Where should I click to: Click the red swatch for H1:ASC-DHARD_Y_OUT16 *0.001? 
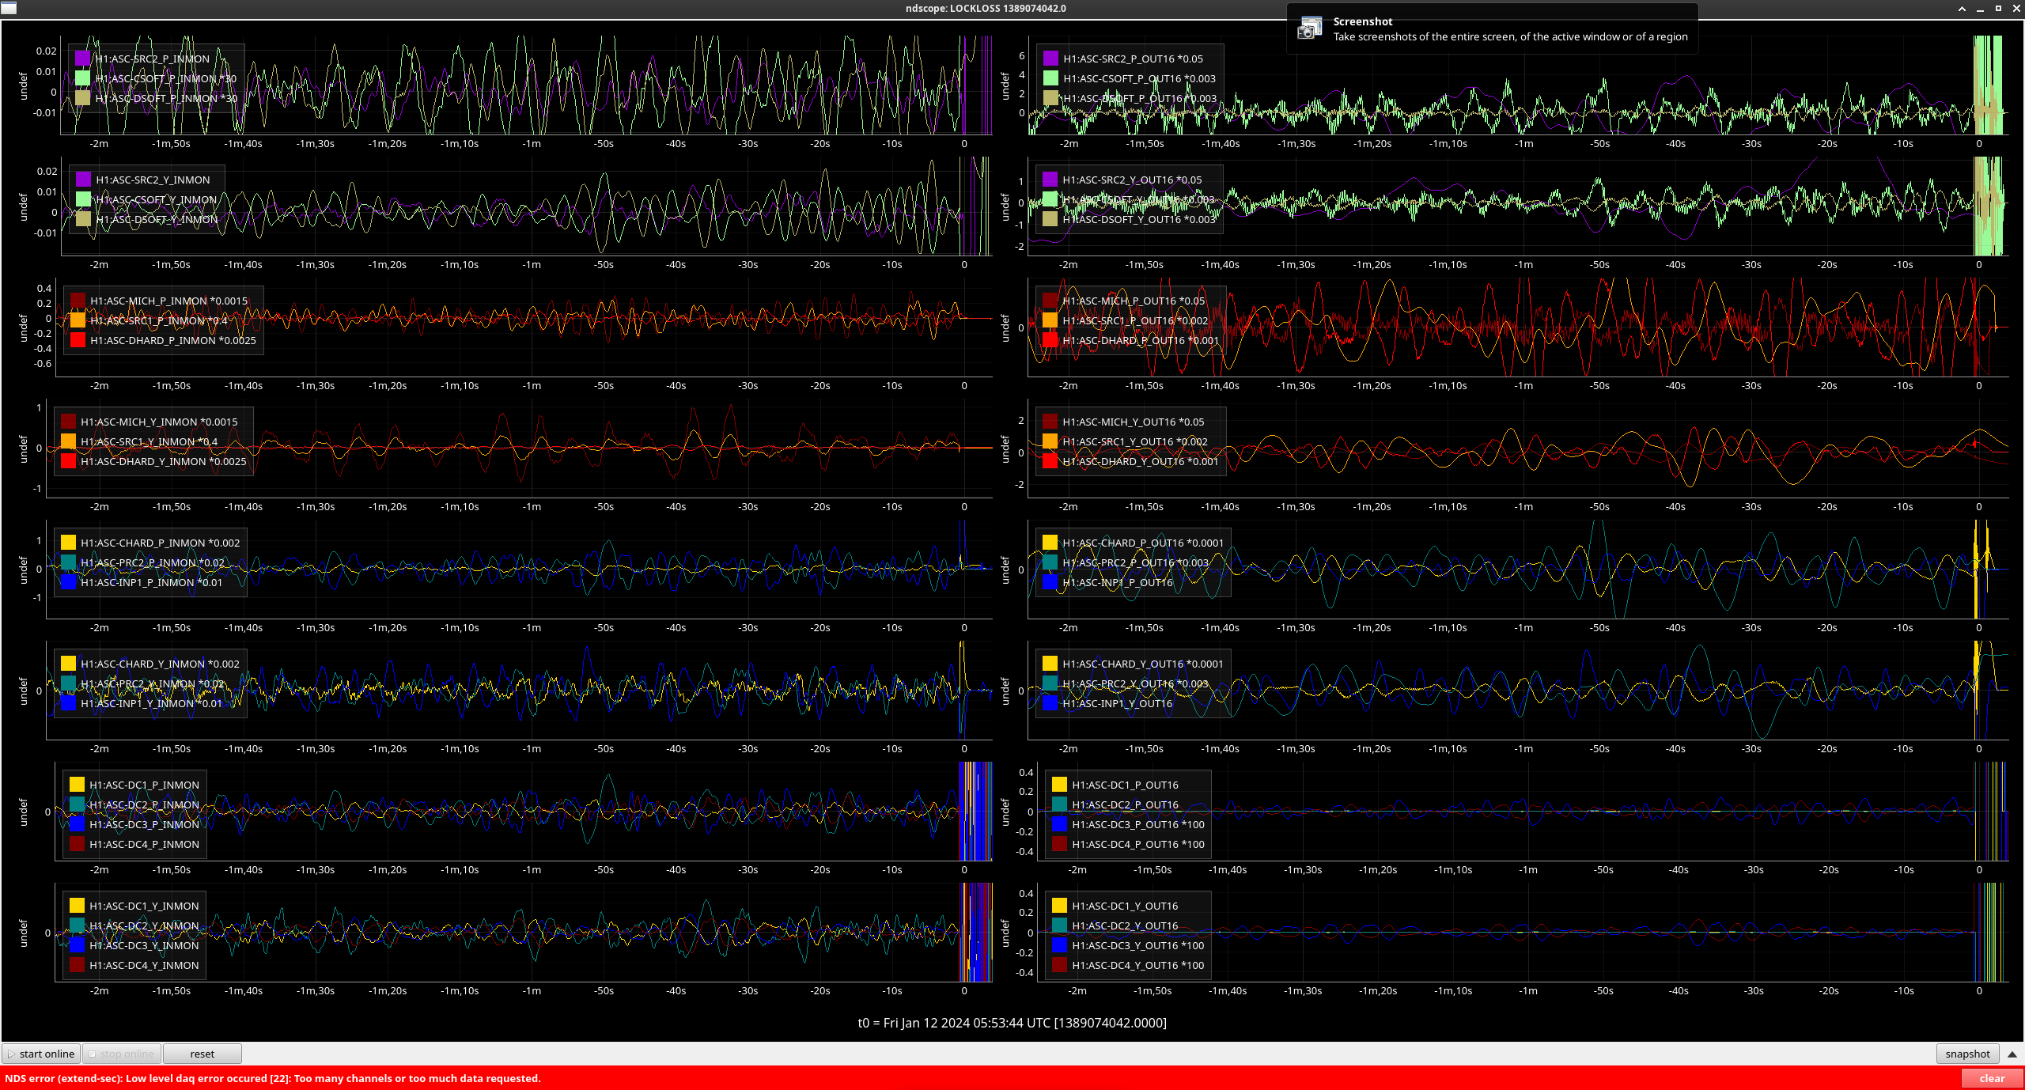pos(1050,461)
